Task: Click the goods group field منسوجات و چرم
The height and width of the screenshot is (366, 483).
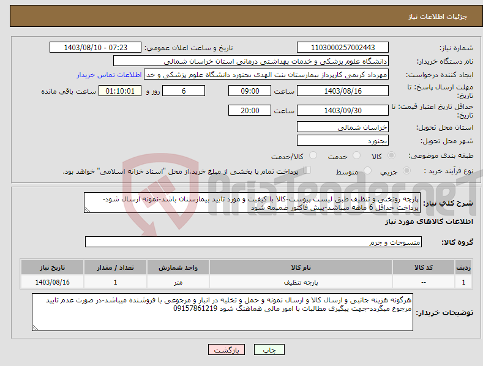Action: [x=253, y=242]
